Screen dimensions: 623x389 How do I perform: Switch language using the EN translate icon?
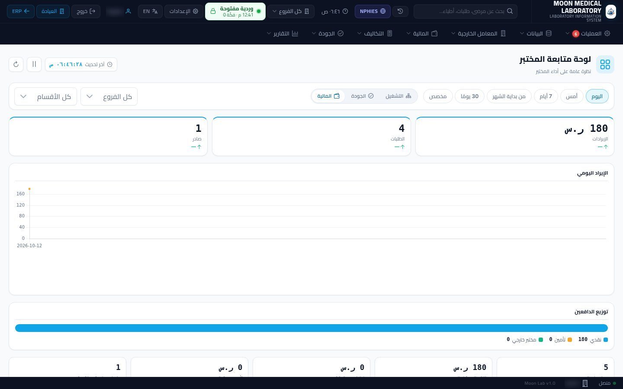(151, 11)
